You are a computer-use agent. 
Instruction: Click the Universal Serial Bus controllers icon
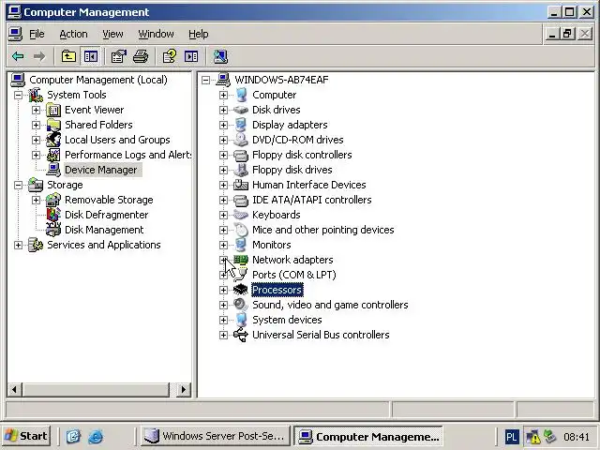241,335
